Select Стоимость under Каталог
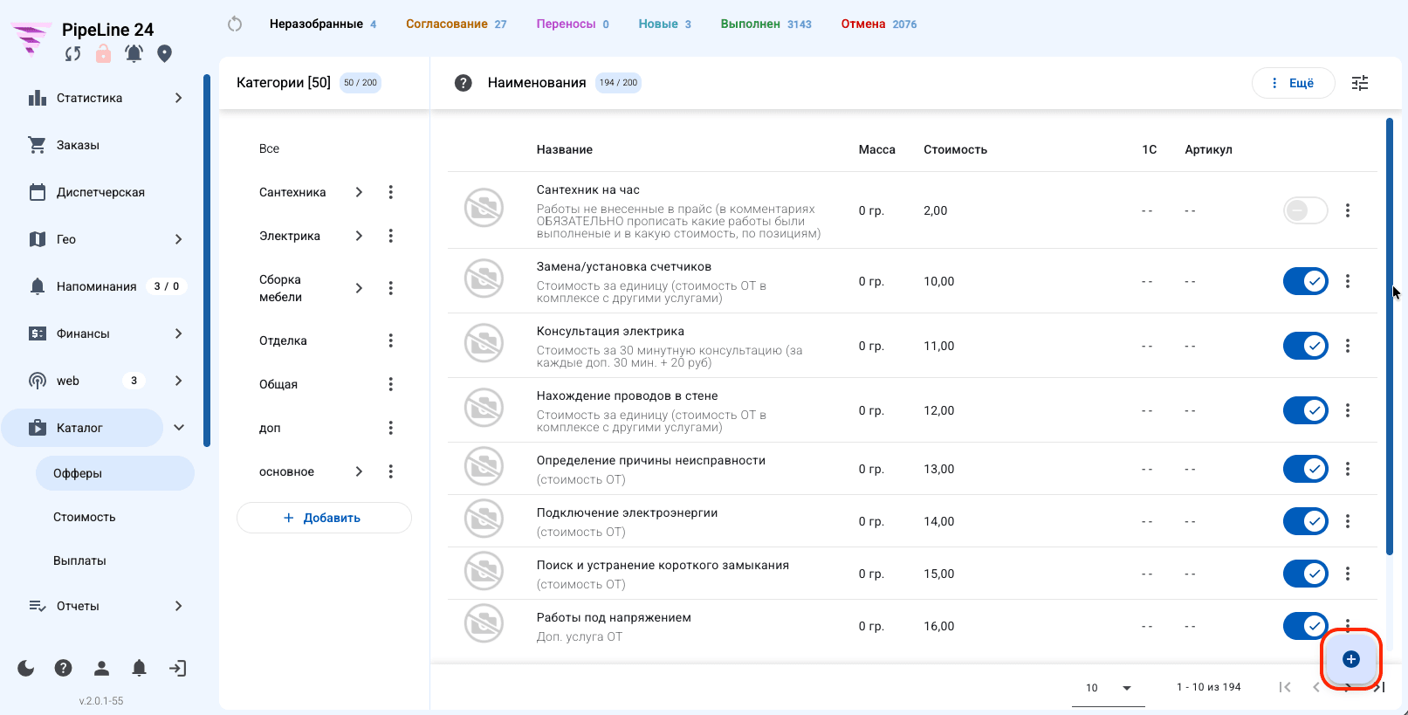Screen dimensions: 1408x715 (x=84, y=517)
